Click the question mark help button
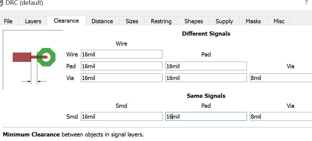The height and width of the screenshot is (141, 312). [306, 3]
